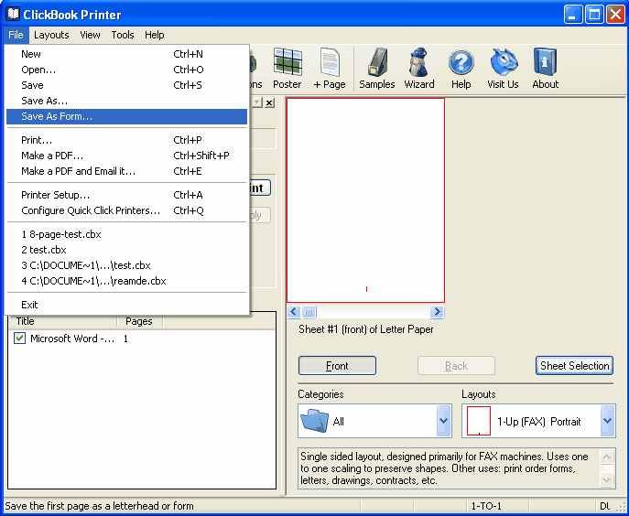Click the About book icon

[x=545, y=62]
